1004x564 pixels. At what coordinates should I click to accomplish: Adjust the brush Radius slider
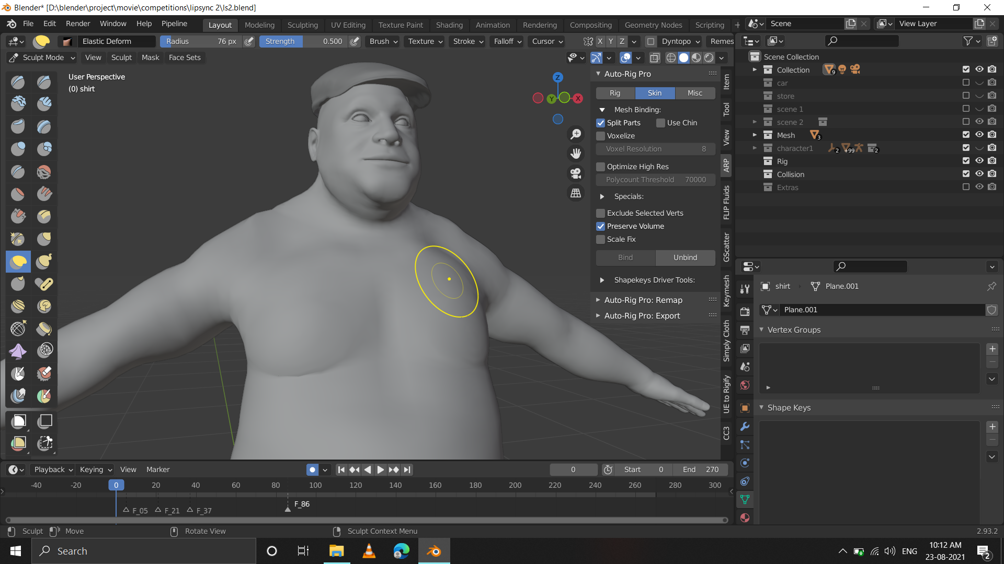[201, 41]
